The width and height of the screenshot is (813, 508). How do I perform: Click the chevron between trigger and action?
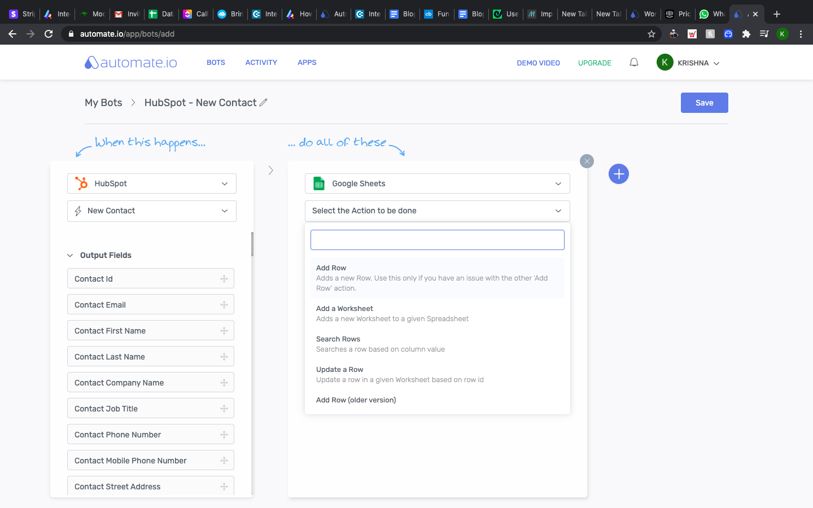[271, 170]
